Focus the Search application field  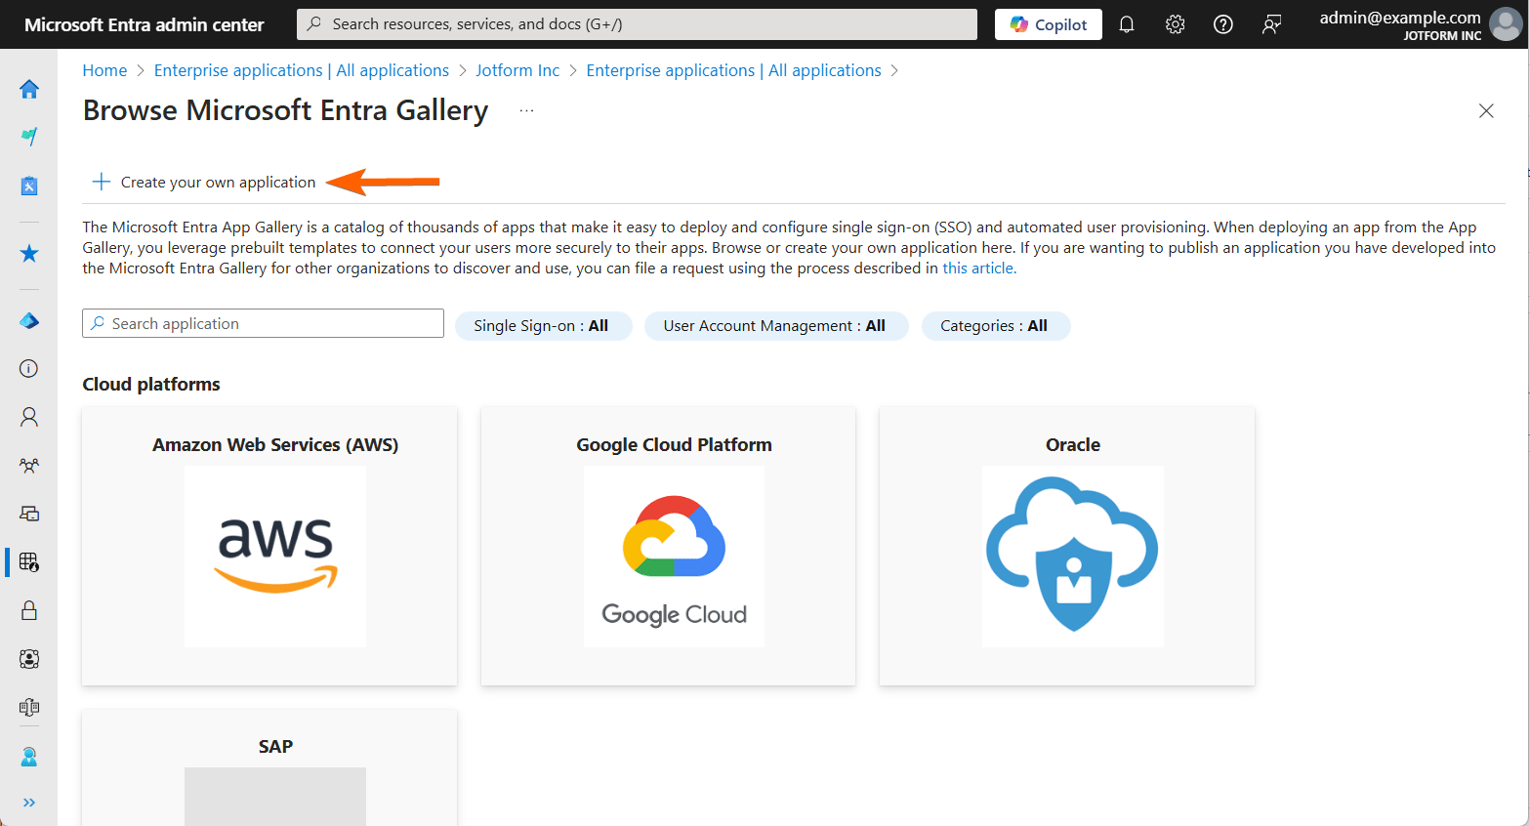pyautogui.click(x=264, y=324)
